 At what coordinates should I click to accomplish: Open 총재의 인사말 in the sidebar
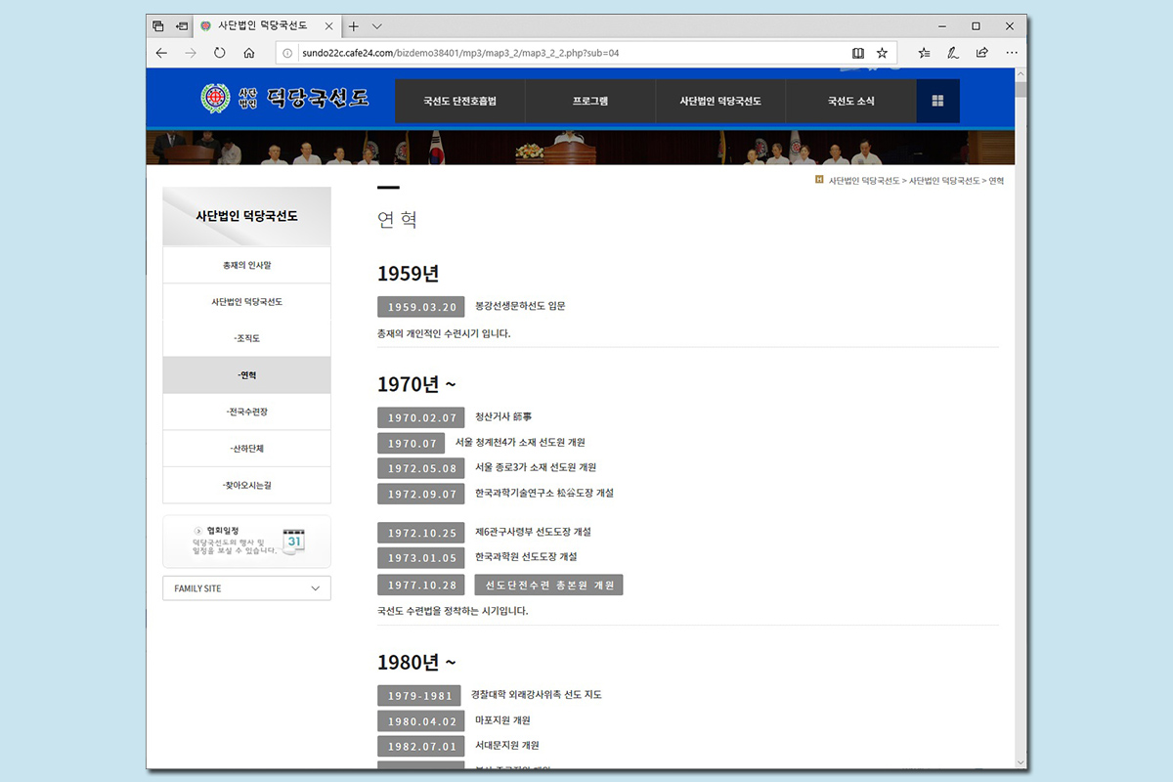tap(246, 265)
